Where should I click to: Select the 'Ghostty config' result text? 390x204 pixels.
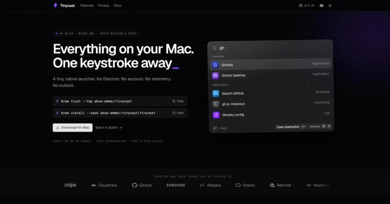tap(233, 115)
